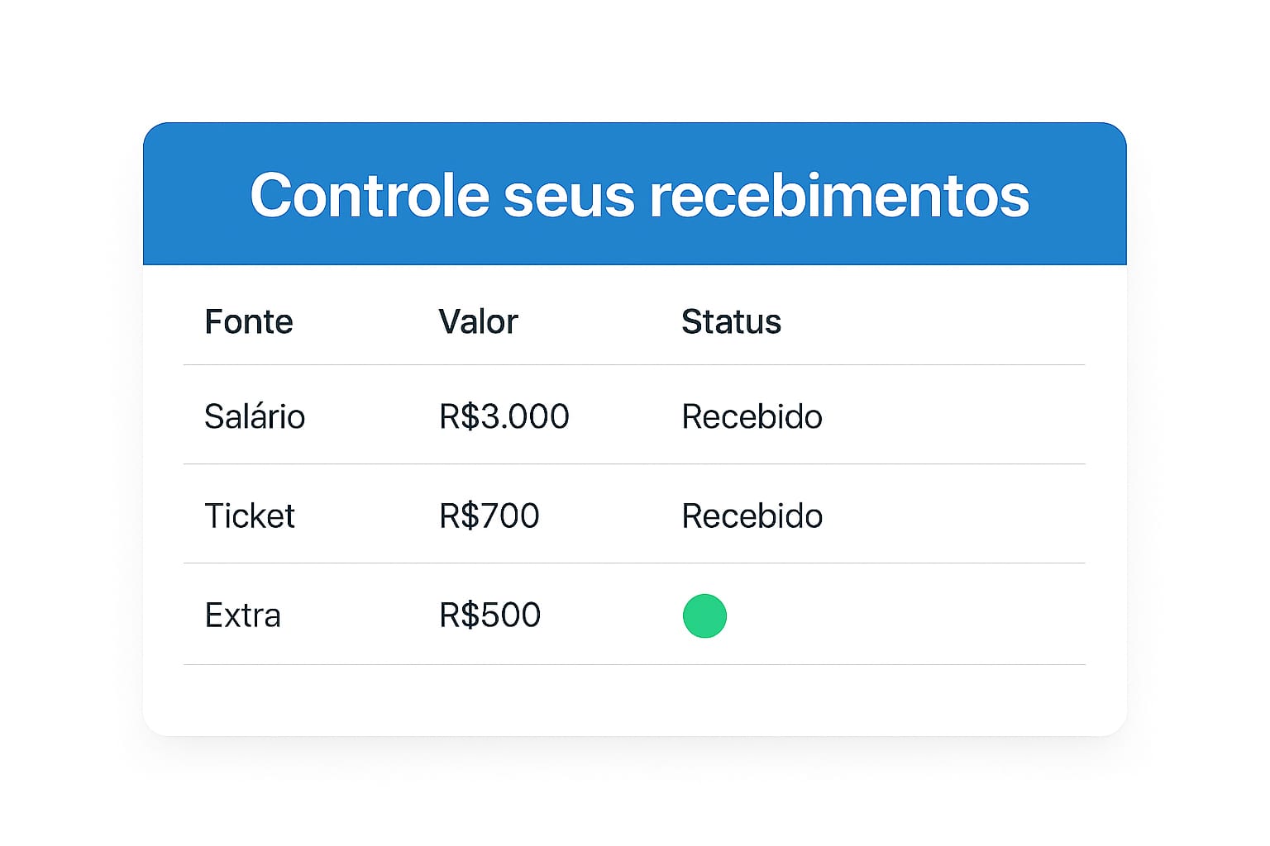Click the divider line under the header row
Image resolution: width=1270 pixels, height=846 pixels.
[634, 364]
